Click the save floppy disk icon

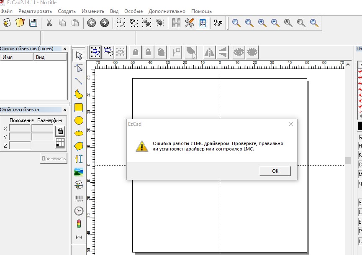coord(33,23)
